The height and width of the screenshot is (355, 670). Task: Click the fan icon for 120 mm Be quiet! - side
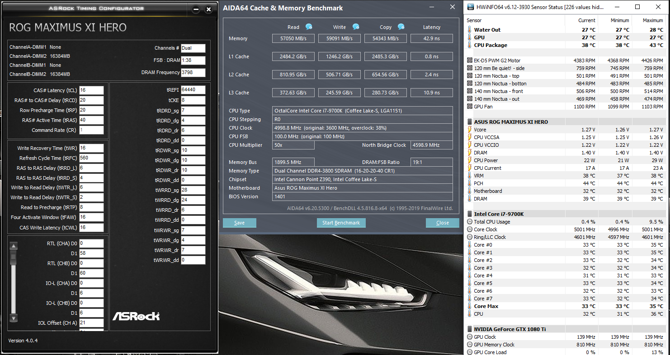point(470,68)
